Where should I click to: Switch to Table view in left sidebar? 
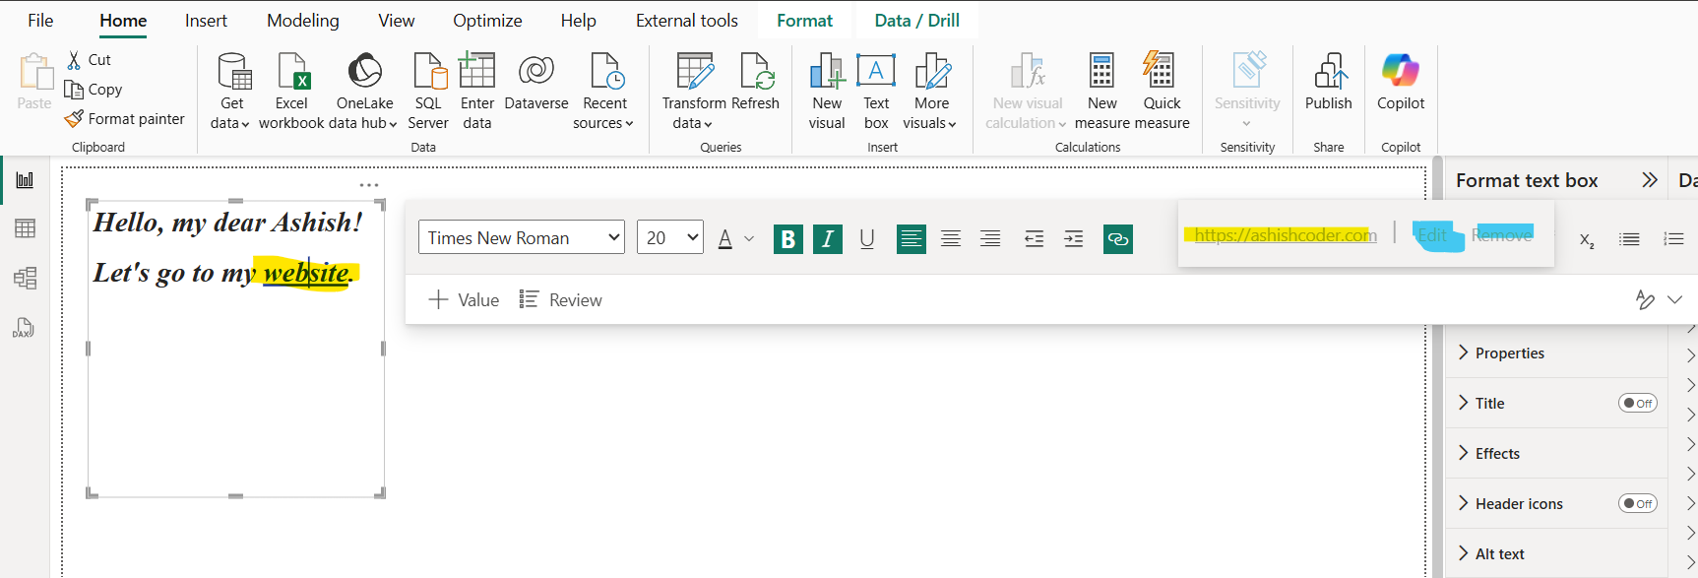click(26, 228)
